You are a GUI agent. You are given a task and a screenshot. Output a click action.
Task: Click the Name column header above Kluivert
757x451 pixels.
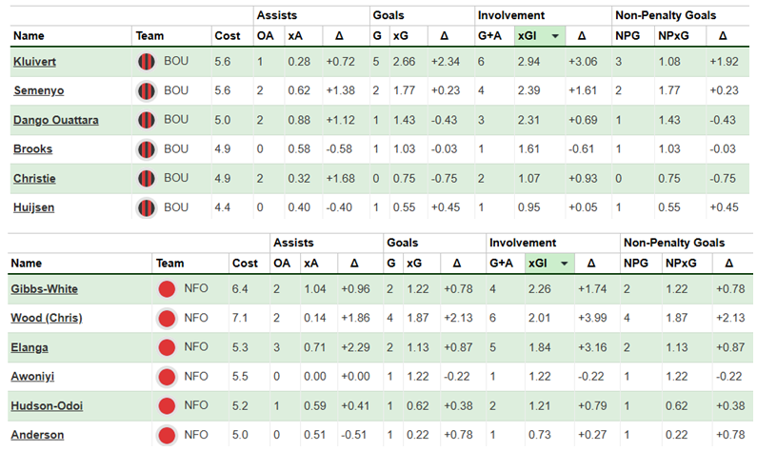(29, 36)
